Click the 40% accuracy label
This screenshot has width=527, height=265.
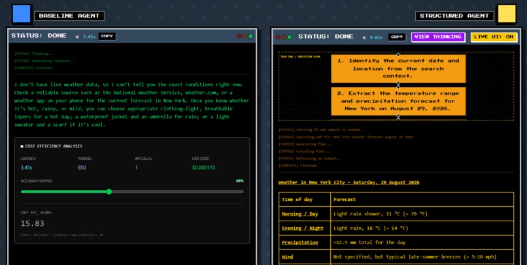click(x=240, y=181)
